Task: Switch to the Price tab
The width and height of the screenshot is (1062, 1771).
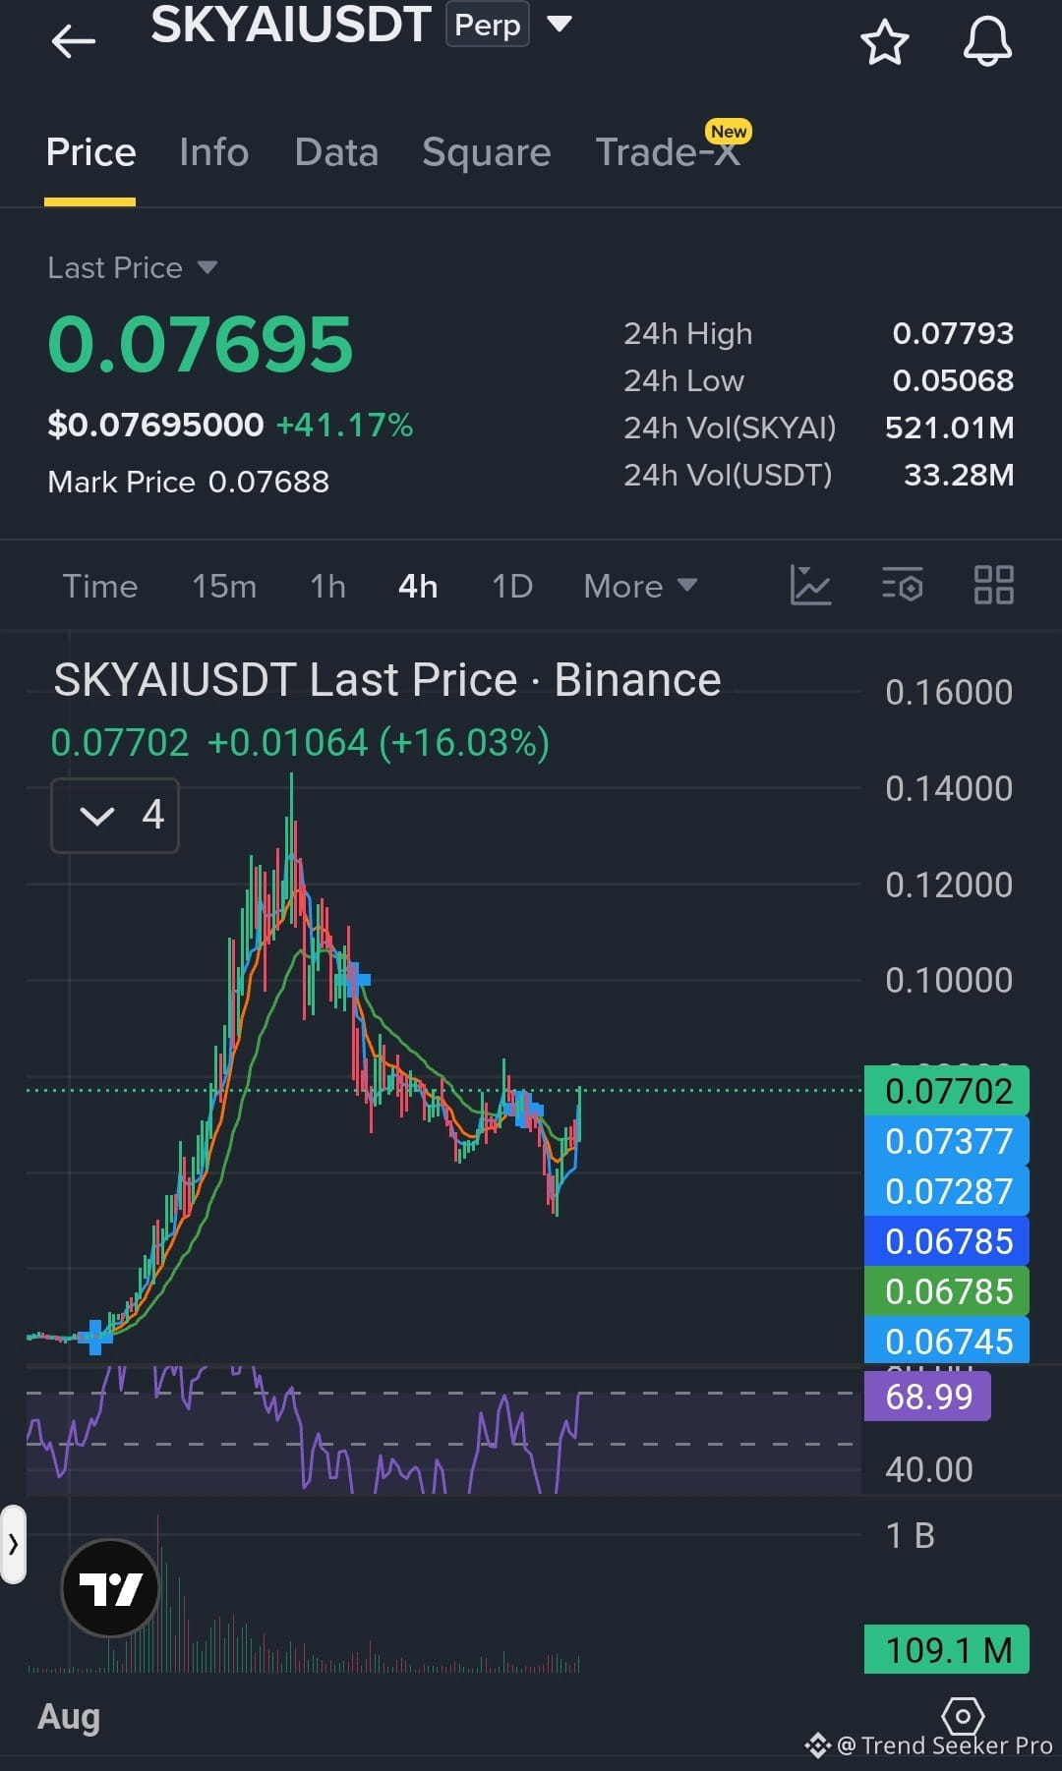Action: point(90,152)
